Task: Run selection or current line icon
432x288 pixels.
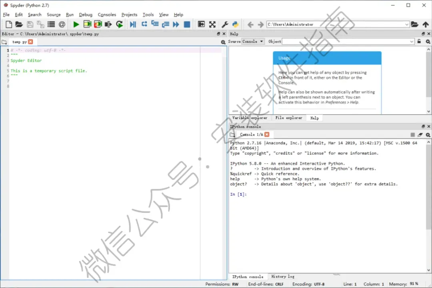Action: (x=108, y=24)
